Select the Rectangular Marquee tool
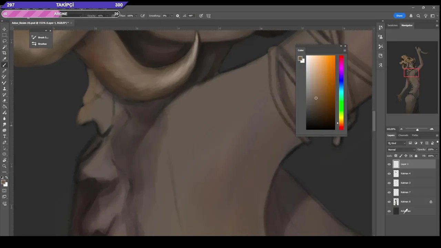 coord(4,35)
